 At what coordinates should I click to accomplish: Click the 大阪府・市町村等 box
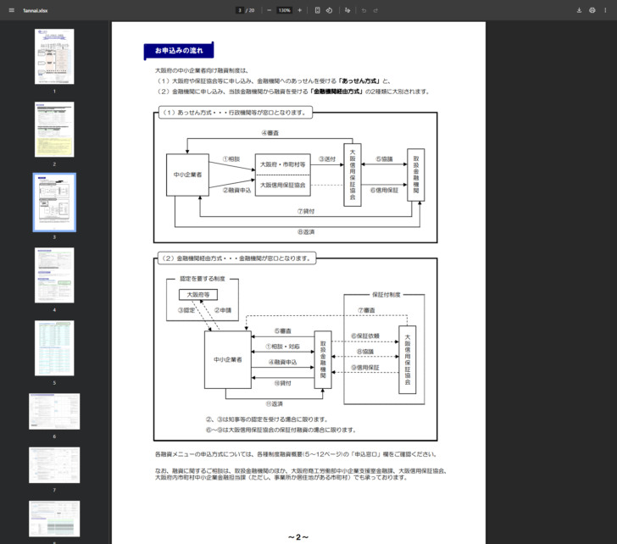pos(282,164)
